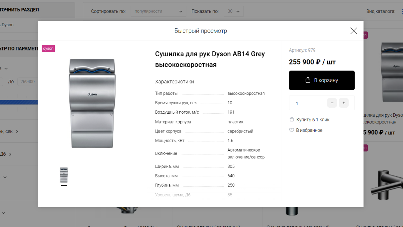
Task: Open the show per page 30 dropdown
Action: (233, 11)
